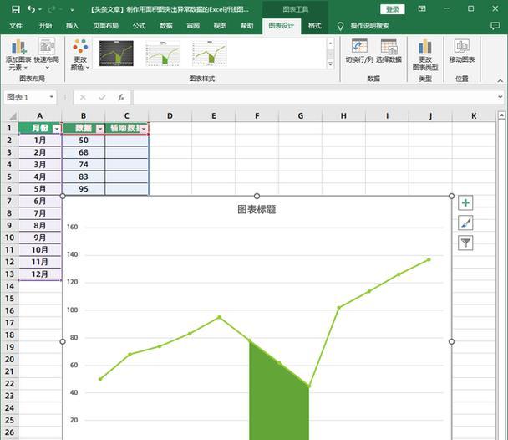Screen dimensions: 508x440
Task: Click chart styles gallery down arrow
Action: coord(331,54)
